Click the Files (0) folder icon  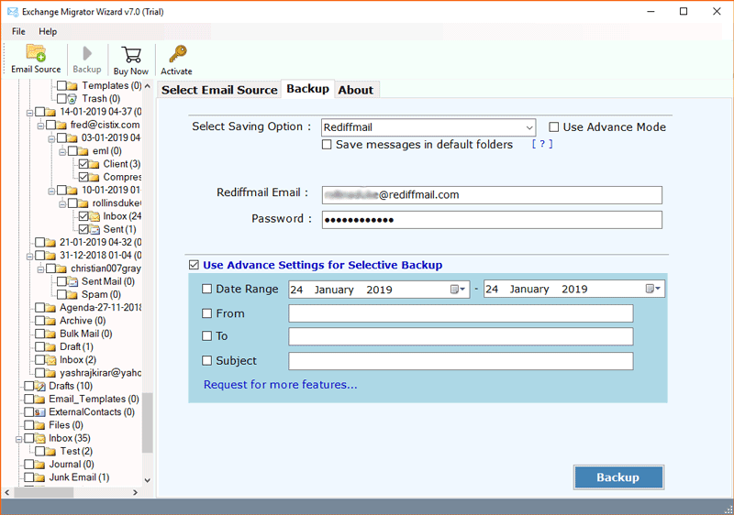[40, 425]
